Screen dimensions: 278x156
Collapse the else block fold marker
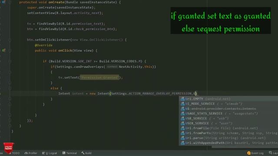(x=10, y=88)
